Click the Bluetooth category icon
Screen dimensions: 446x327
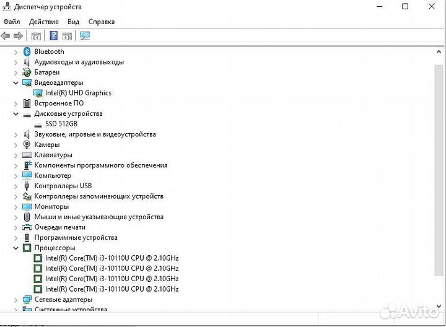pyautogui.click(x=27, y=51)
